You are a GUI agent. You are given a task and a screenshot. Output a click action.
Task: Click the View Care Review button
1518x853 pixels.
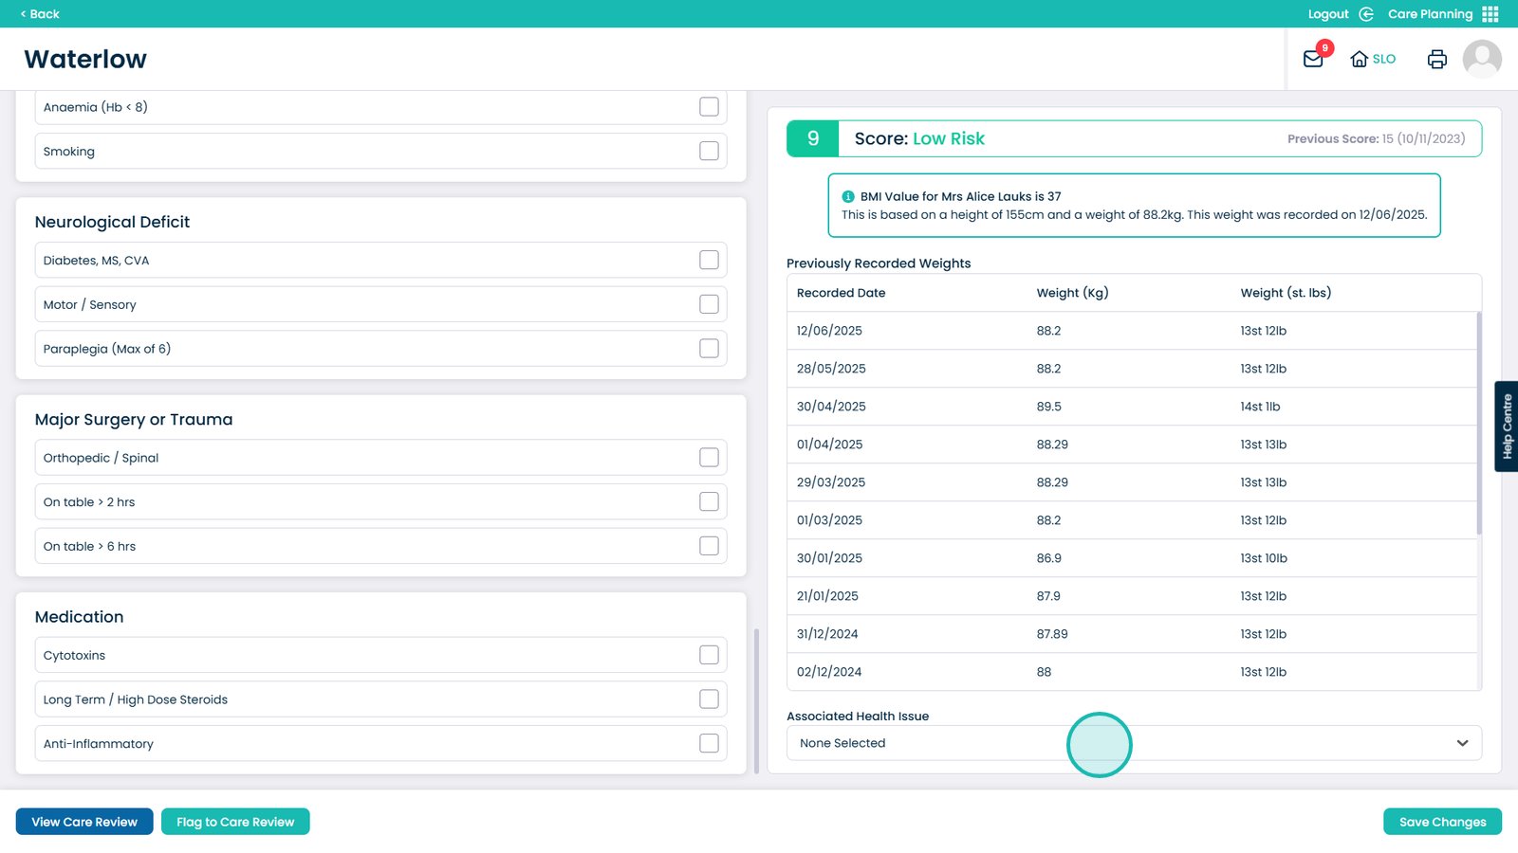84,822
